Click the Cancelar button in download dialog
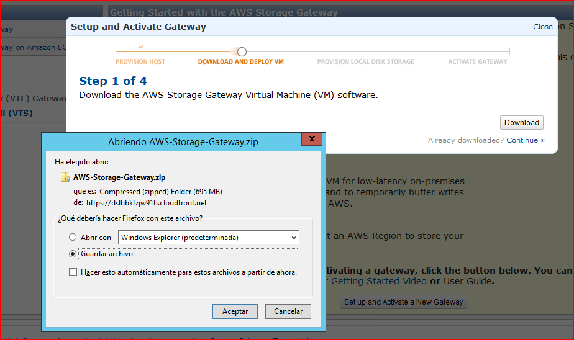The width and height of the screenshot is (574, 340). (x=288, y=311)
